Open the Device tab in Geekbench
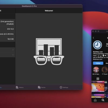Image resolution: width=108 pixels, height=108 pixels. pyautogui.click(x=42, y=87)
